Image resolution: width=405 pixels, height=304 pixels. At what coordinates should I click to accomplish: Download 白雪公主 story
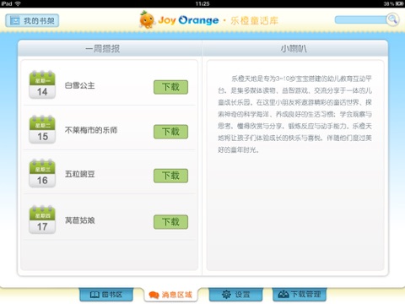pos(170,87)
